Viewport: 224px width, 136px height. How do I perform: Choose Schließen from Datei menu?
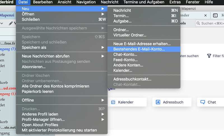[62, 19]
